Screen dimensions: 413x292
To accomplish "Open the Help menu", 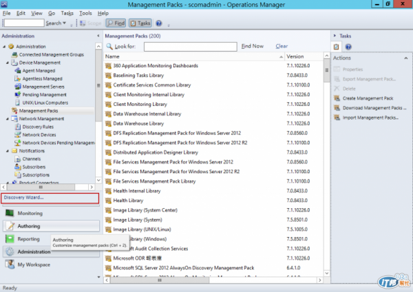I will [103, 13].
